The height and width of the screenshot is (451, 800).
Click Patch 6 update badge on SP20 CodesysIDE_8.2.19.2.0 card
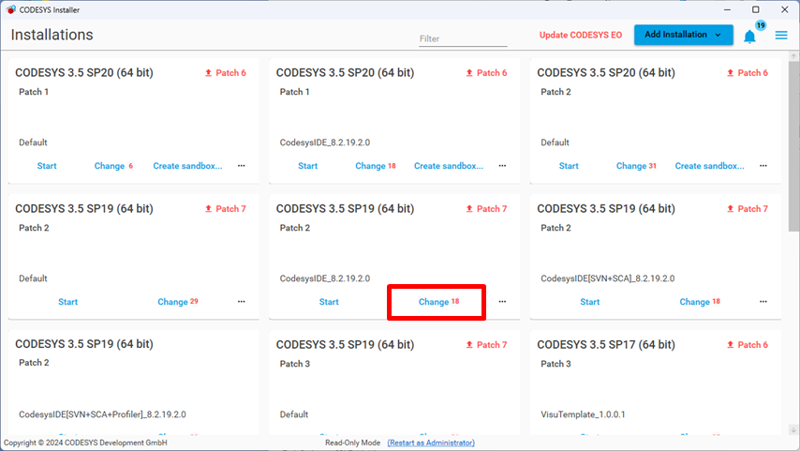487,72
